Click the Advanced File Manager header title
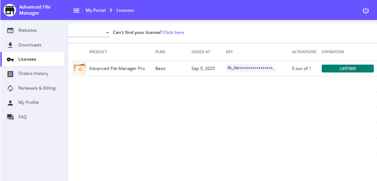This screenshot has height=181, width=377. tap(35, 10)
